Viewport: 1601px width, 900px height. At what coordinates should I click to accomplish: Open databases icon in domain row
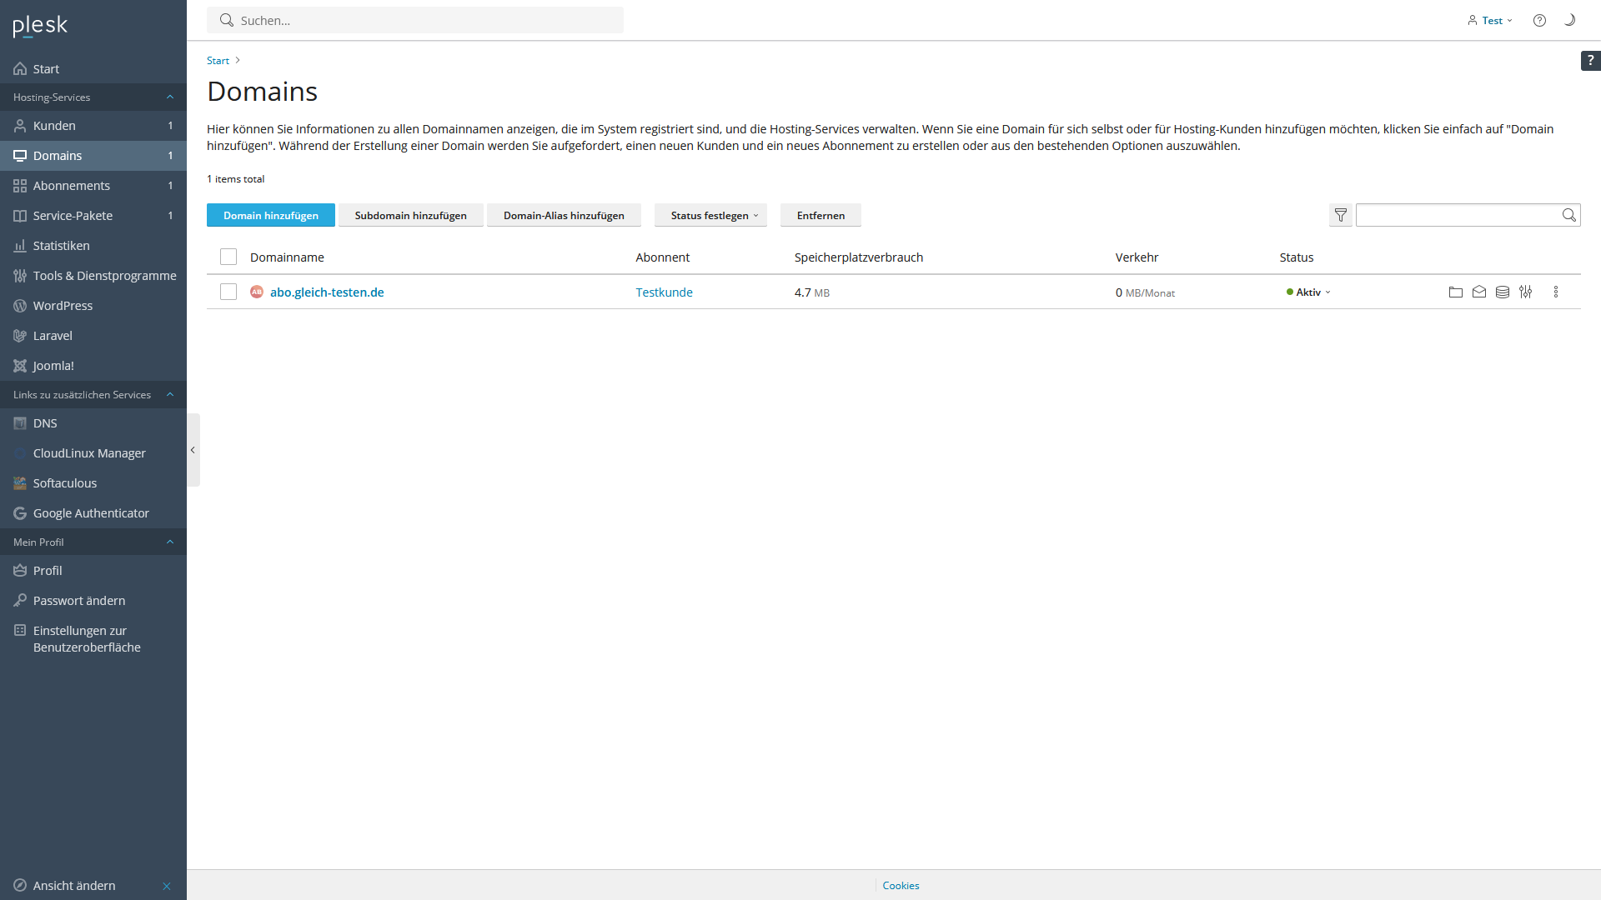coord(1503,292)
